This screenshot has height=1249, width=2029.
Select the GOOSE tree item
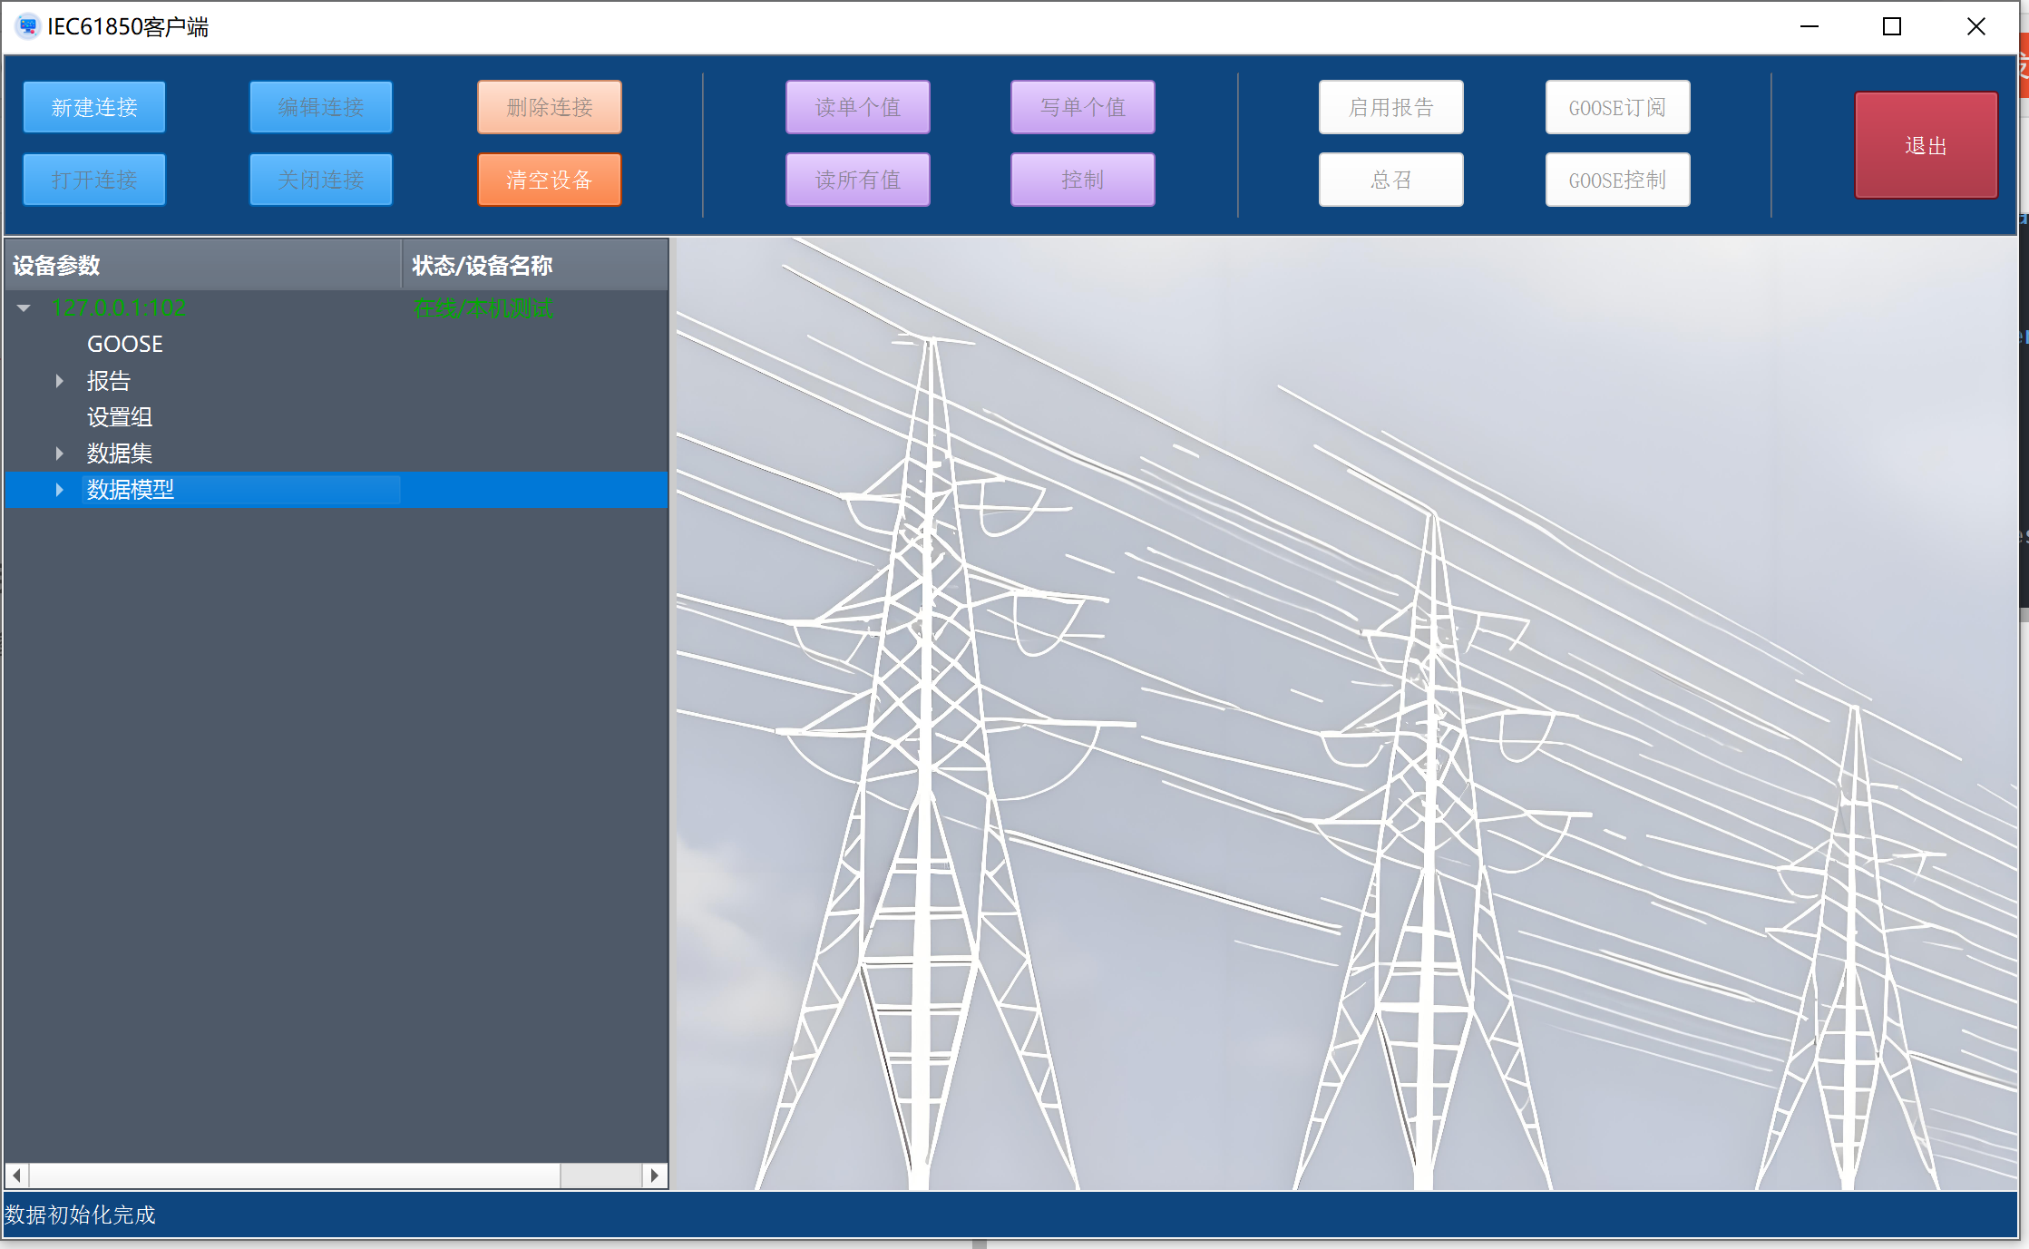pyautogui.click(x=124, y=345)
